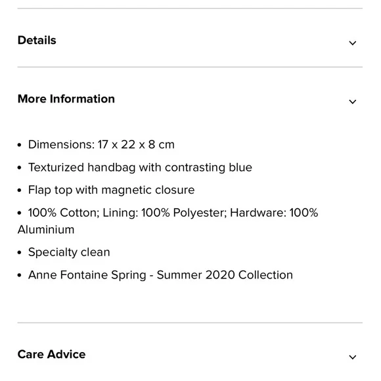
Task: Click the Dimensions 17 x 22 x 8 cm line
Action: coord(101,145)
